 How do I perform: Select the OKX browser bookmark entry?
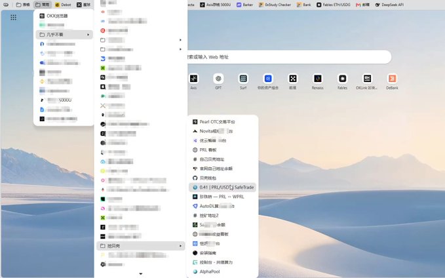[64, 16]
